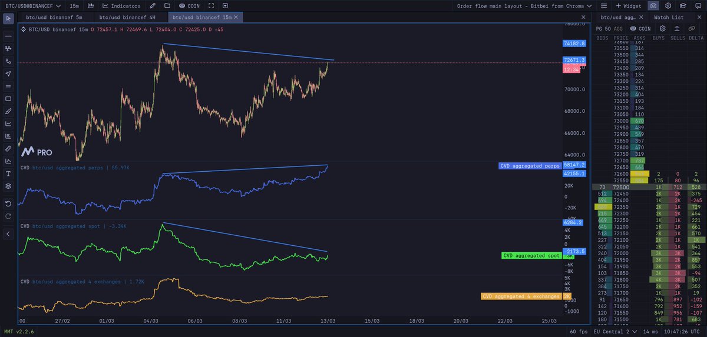Select the volume profile bars tool

pyautogui.click(x=8, y=136)
